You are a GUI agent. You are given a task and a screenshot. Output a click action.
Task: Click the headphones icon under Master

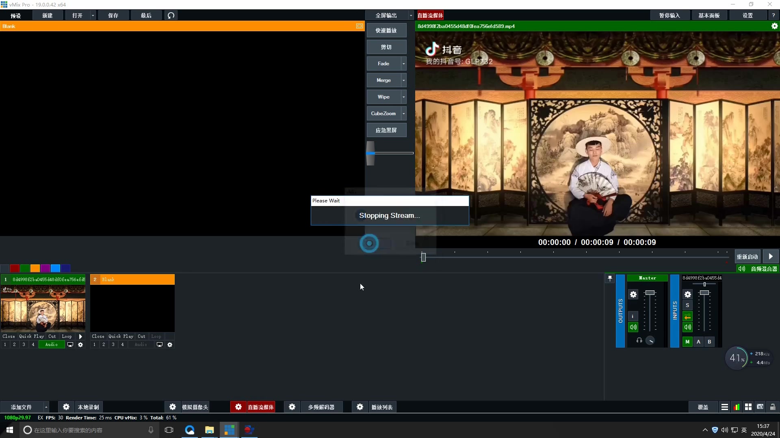pyautogui.click(x=639, y=341)
